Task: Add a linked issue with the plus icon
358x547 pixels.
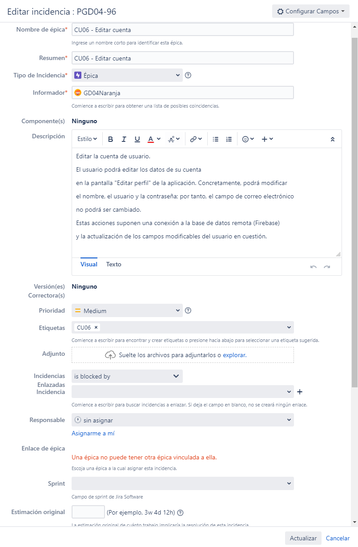Action: click(300, 392)
